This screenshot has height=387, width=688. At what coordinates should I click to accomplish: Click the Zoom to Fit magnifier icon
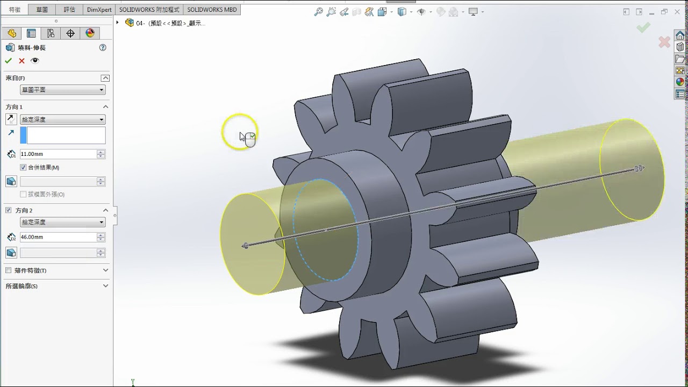319,12
